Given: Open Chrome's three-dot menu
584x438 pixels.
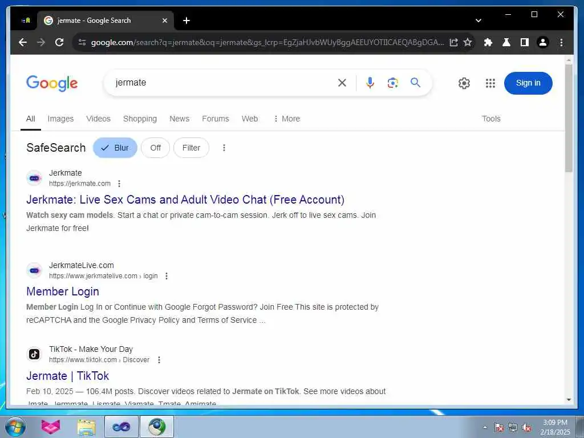Looking at the screenshot, I should (x=561, y=42).
